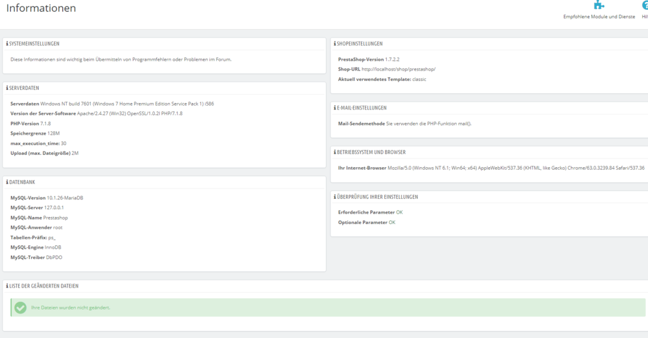Viewport: 648px width, 338px height.
Task: Click the Upload (max. Dateigröße) 2M line
Action: pyautogui.click(x=45, y=153)
